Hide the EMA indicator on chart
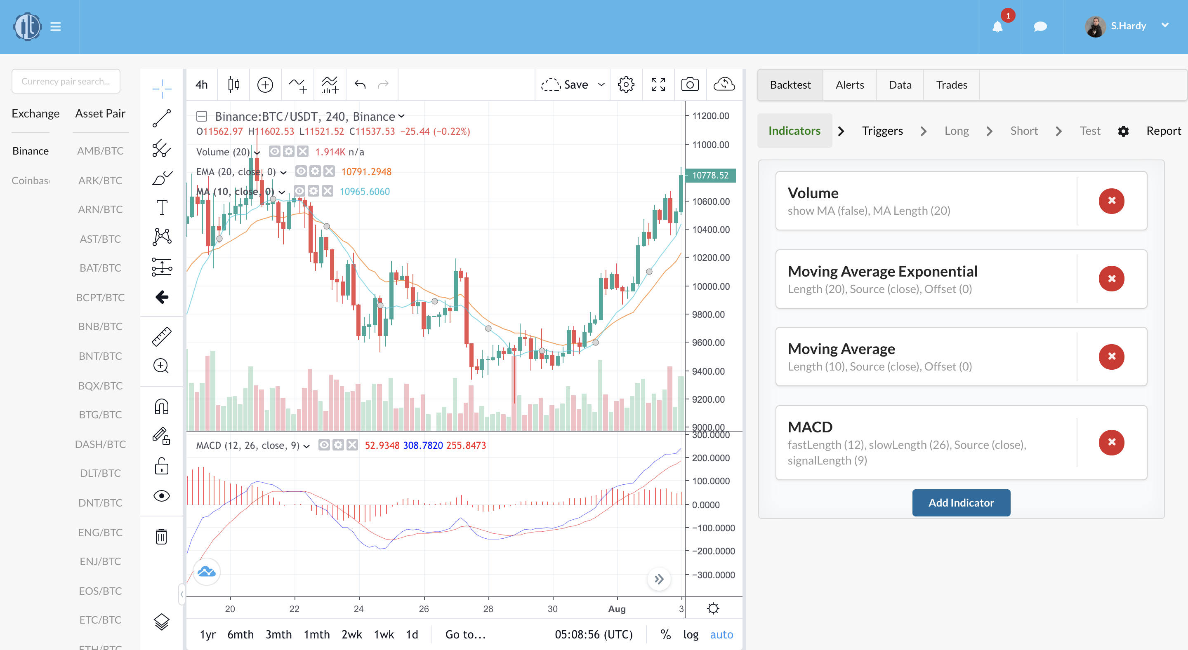The height and width of the screenshot is (650, 1188). (301, 171)
